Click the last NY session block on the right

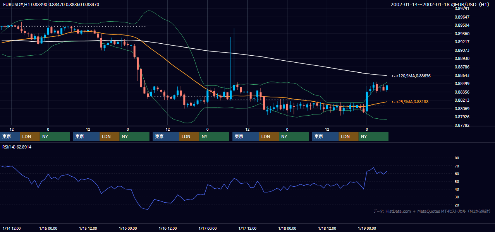point(373,136)
